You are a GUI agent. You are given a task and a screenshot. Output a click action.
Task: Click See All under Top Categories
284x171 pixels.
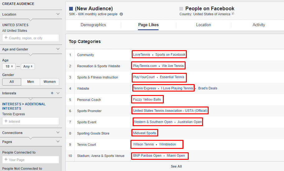(176, 166)
